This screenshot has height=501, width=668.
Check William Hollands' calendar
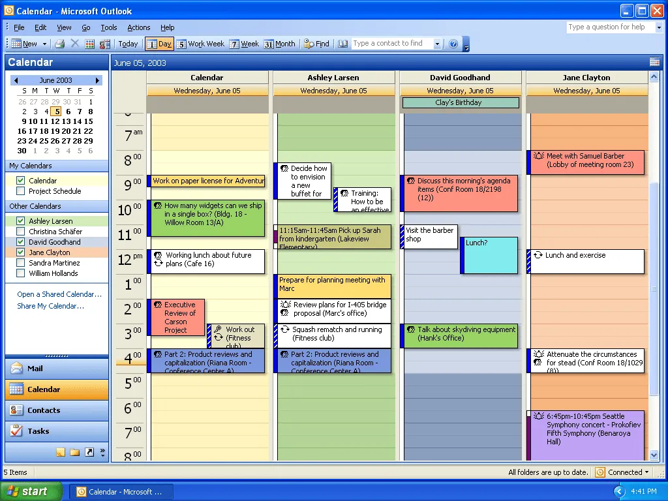(x=20, y=273)
